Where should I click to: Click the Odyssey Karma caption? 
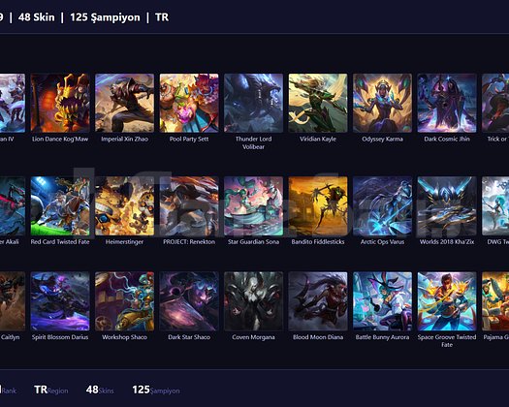pos(382,140)
